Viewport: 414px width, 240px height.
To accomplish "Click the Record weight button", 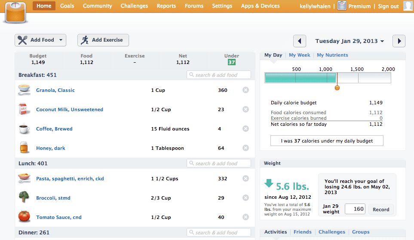I will (x=380, y=210).
